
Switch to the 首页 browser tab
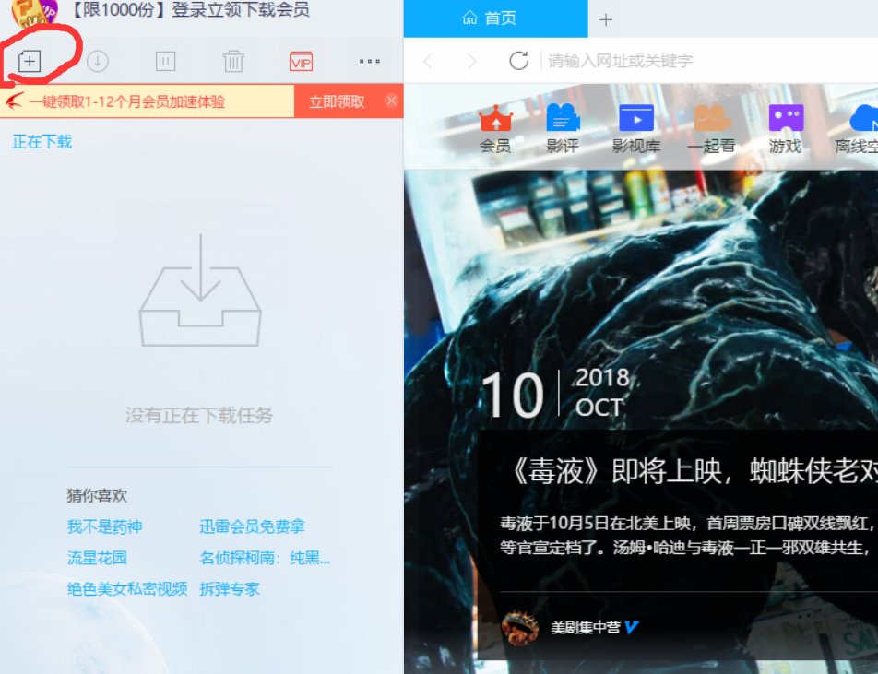tap(495, 17)
